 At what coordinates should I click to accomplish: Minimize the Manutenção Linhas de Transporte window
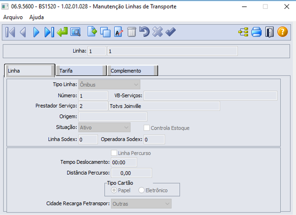pos(244,7)
